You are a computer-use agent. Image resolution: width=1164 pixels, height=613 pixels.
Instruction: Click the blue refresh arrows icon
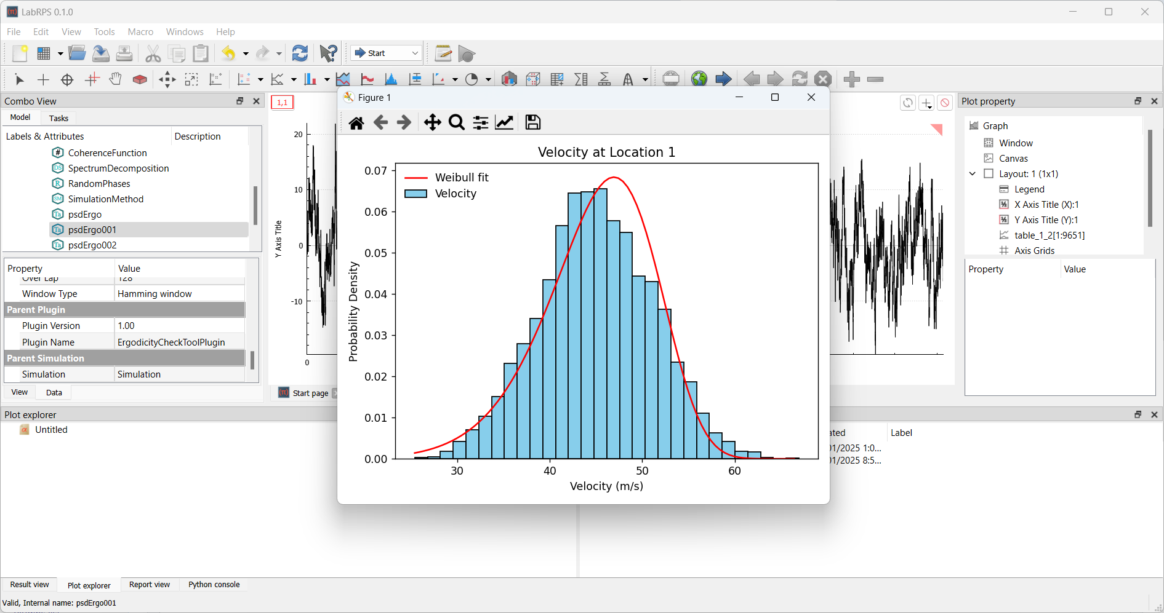click(300, 53)
